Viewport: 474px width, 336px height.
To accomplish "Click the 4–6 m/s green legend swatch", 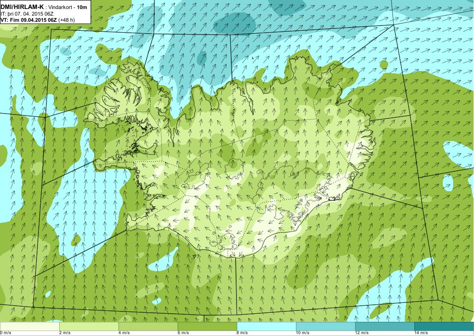I will click(x=148, y=327).
